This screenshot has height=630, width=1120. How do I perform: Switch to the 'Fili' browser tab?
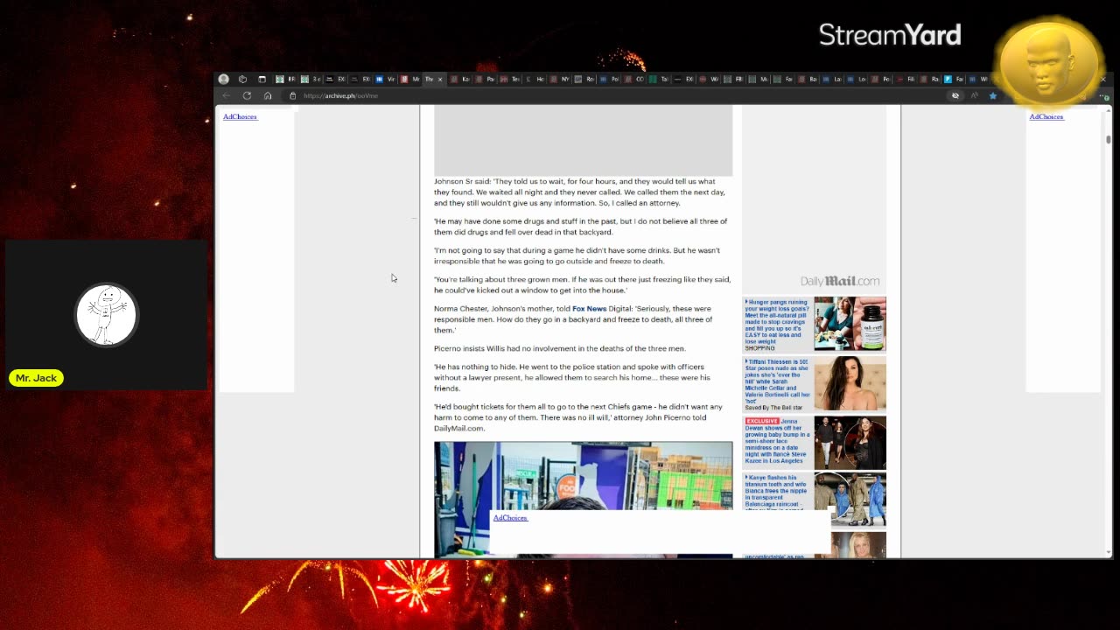coord(905,79)
